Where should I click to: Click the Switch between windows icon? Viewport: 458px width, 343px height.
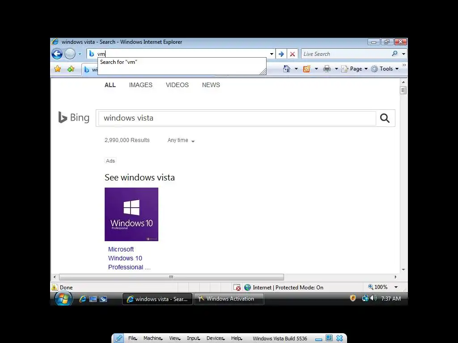(x=103, y=299)
